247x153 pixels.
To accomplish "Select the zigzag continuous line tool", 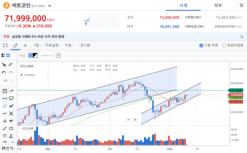I will [5, 129].
